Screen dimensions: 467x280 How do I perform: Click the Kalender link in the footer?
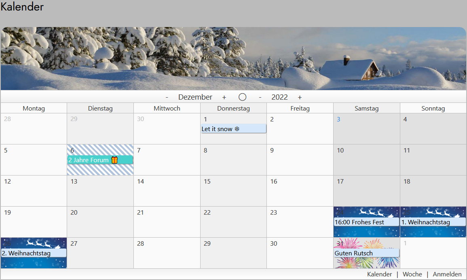point(379,274)
